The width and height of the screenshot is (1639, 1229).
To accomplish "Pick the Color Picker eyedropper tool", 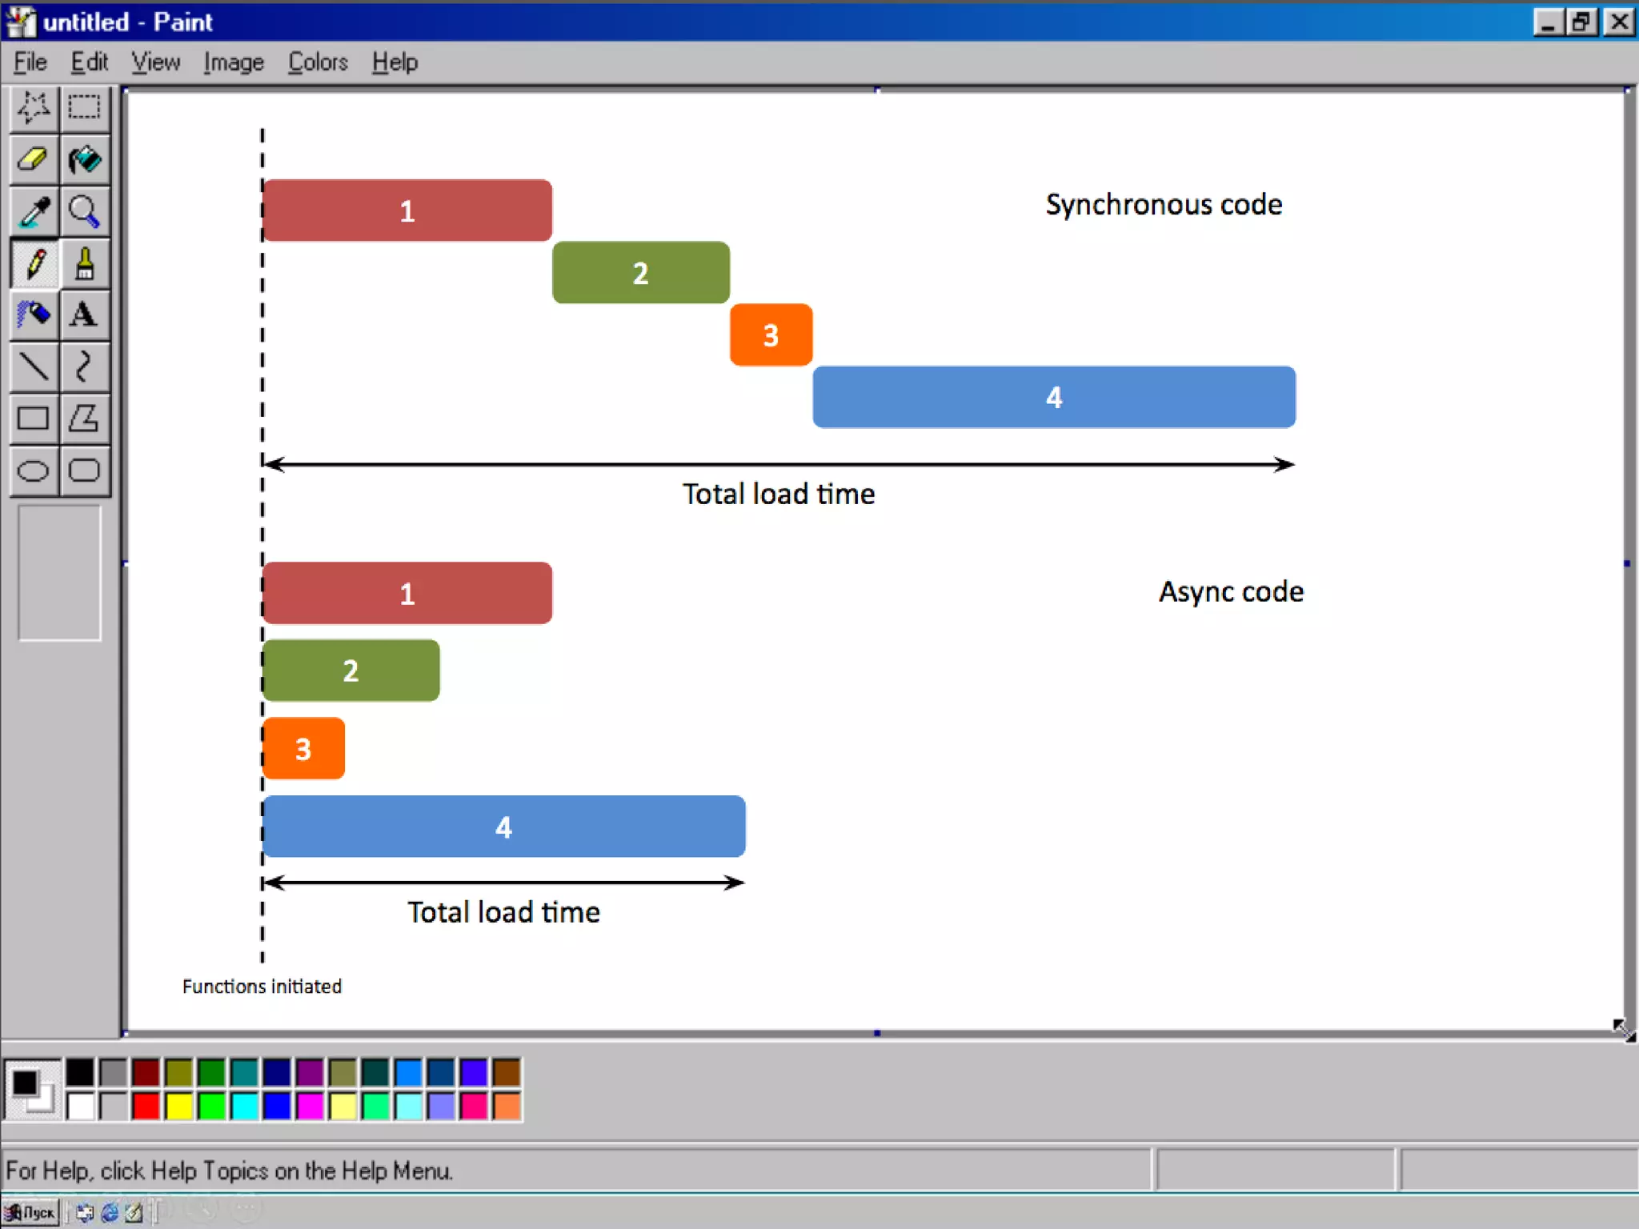I will click(x=33, y=211).
